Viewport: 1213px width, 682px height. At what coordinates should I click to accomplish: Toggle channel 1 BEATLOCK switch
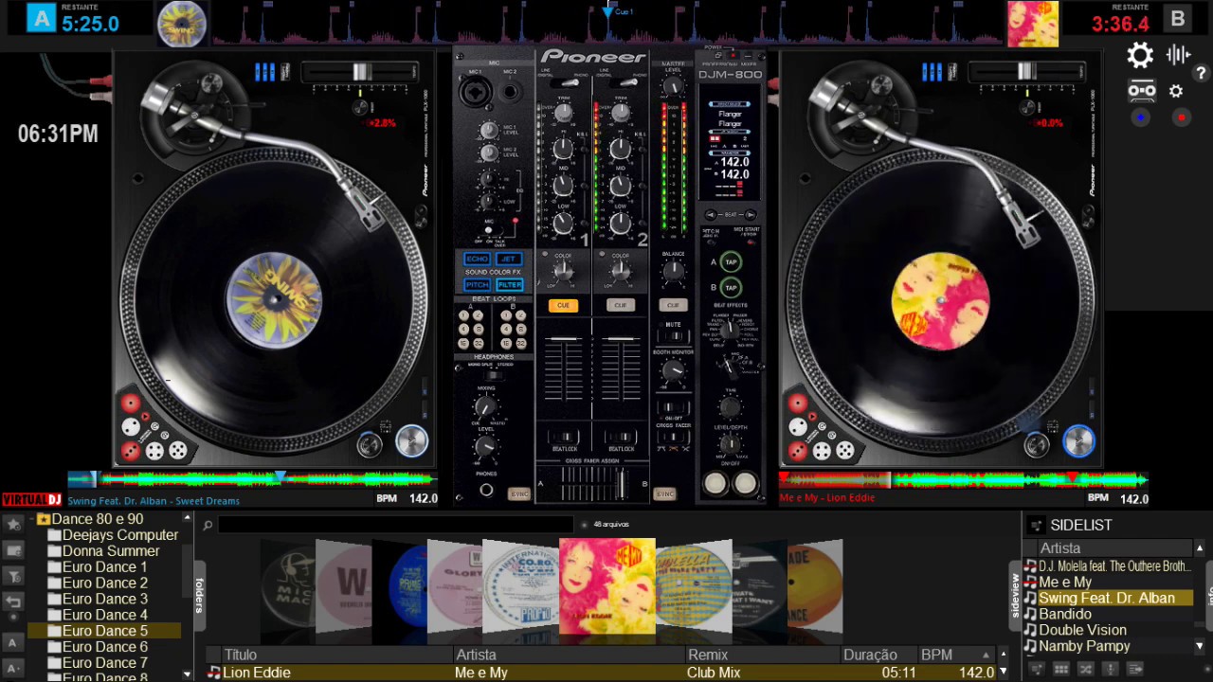coord(564,439)
